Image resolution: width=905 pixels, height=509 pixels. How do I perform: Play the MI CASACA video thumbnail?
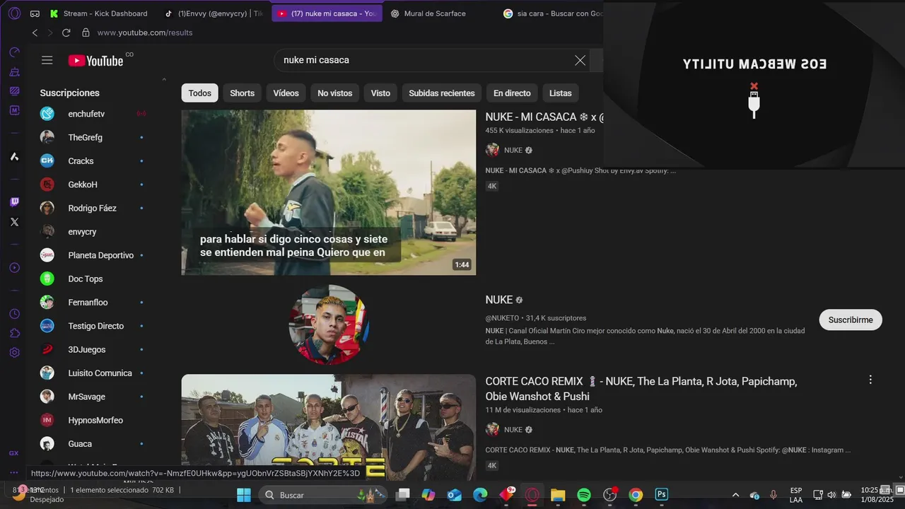pos(329,192)
